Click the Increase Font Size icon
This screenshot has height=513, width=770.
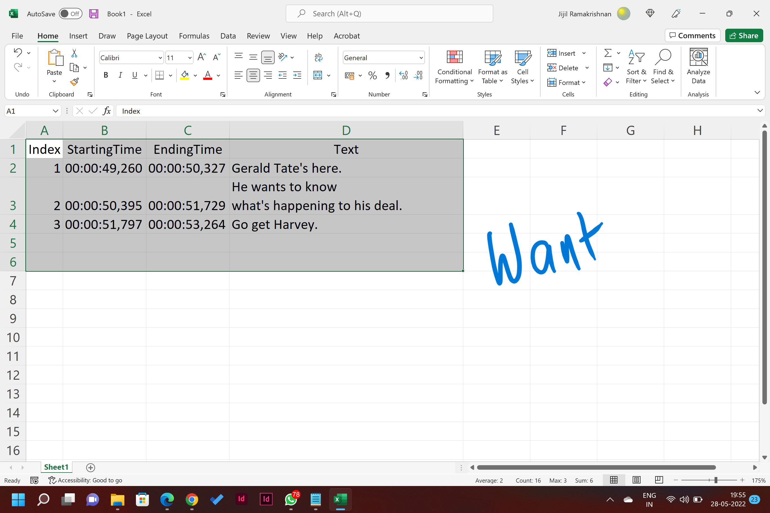point(202,57)
